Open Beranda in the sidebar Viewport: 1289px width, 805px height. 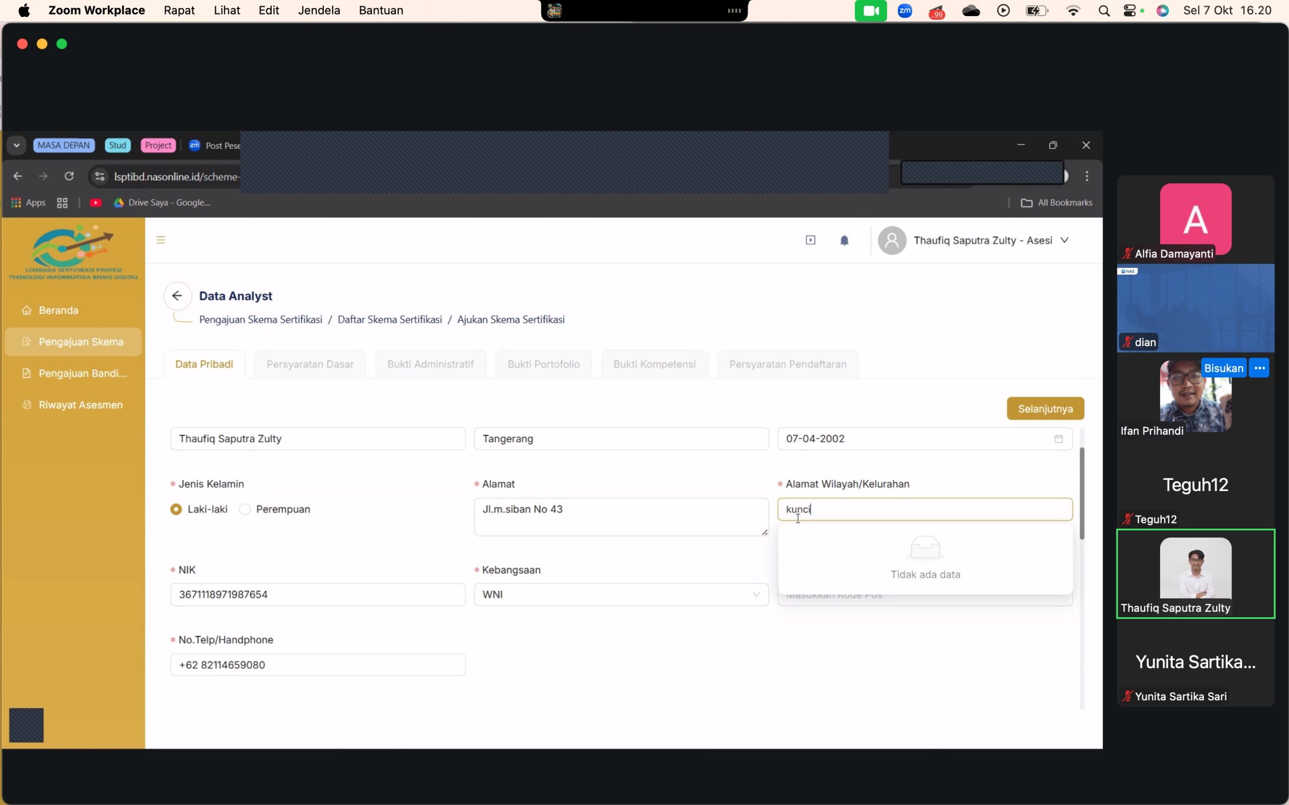point(58,310)
